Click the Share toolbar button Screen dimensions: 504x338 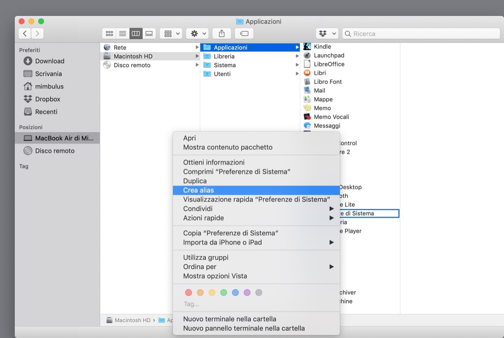point(222,34)
